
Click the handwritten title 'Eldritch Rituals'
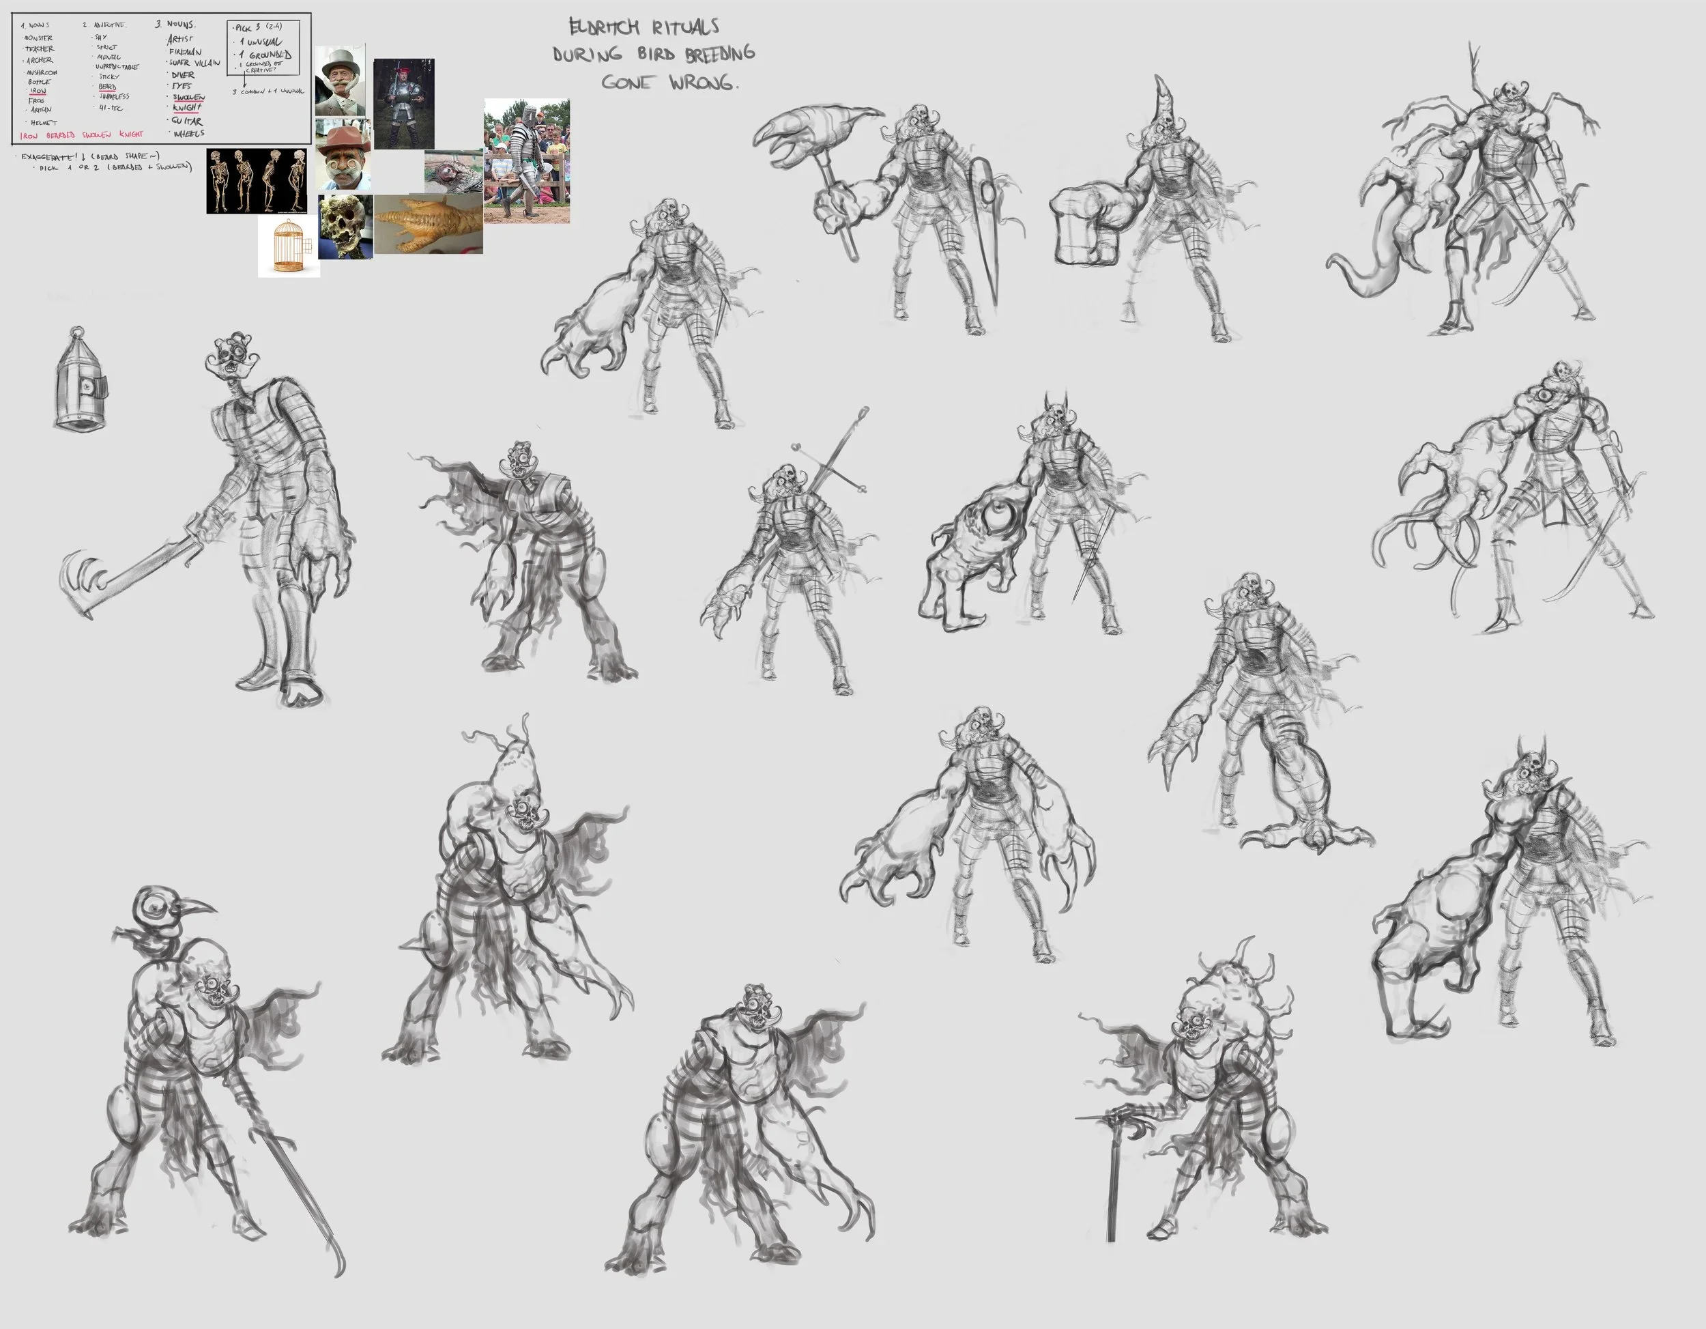(644, 27)
